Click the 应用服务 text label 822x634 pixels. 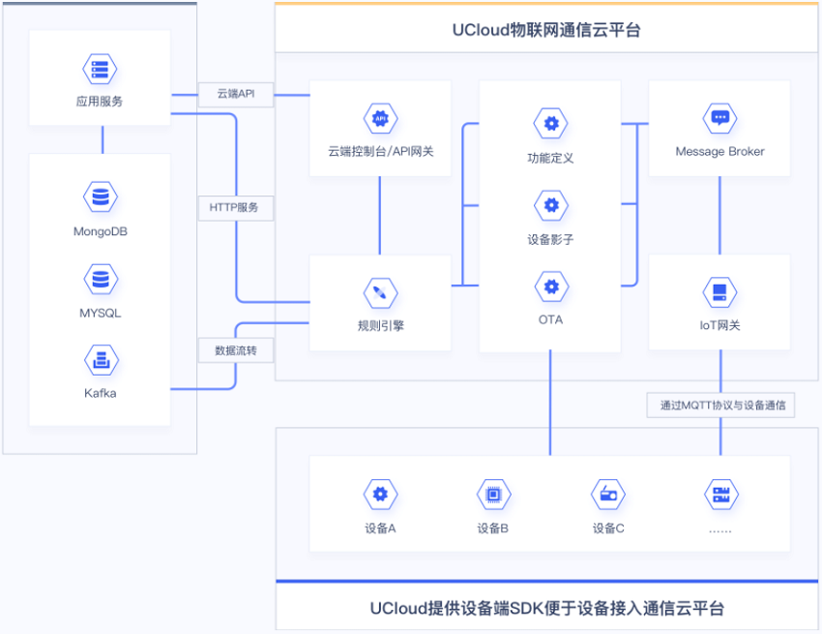click(x=100, y=102)
